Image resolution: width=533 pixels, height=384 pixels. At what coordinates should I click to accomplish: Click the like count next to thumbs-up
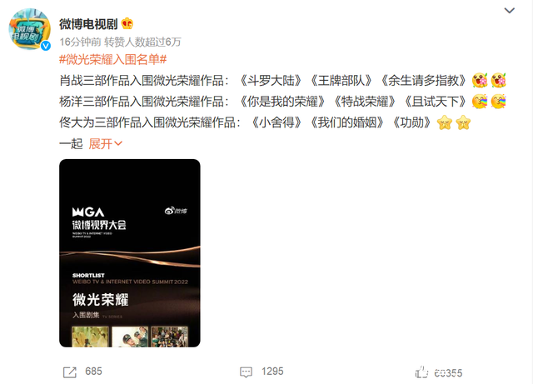448,373
